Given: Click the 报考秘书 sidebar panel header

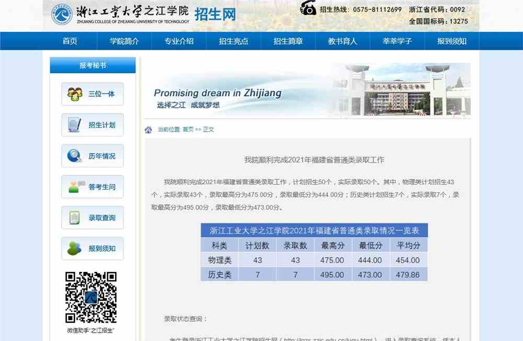Looking at the screenshot, I should pos(93,65).
